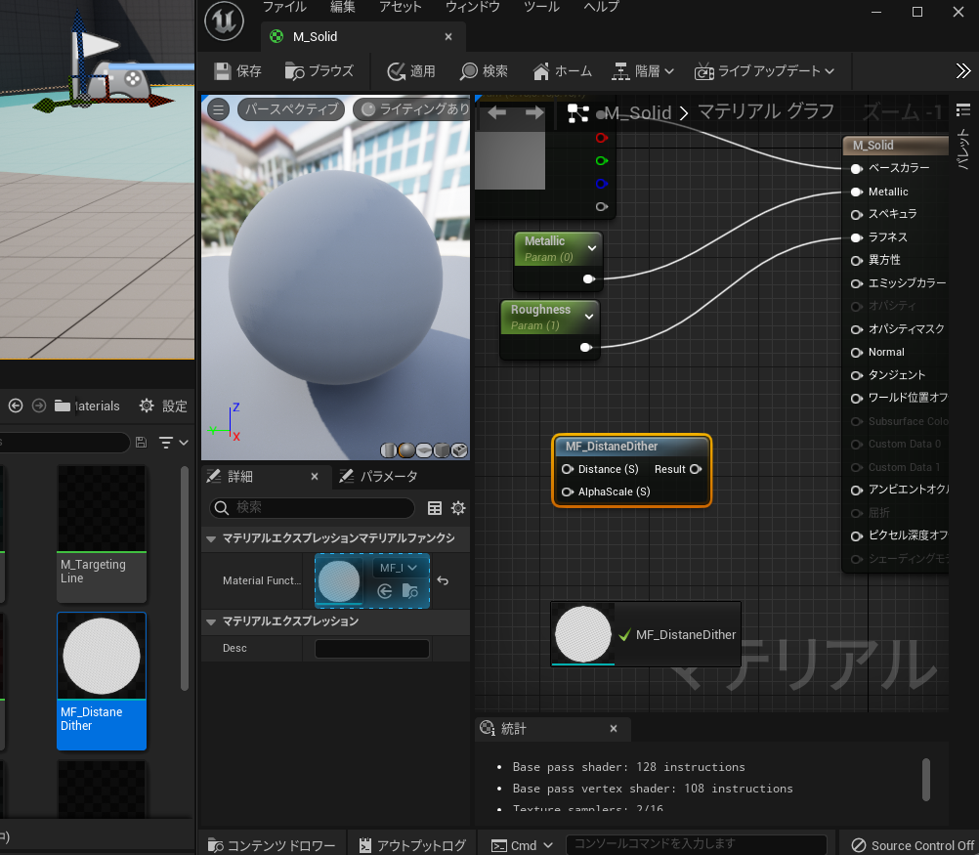This screenshot has width=979, height=855.
Task: Click the ブラウズ browse toolbar button
Action: [319, 71]
